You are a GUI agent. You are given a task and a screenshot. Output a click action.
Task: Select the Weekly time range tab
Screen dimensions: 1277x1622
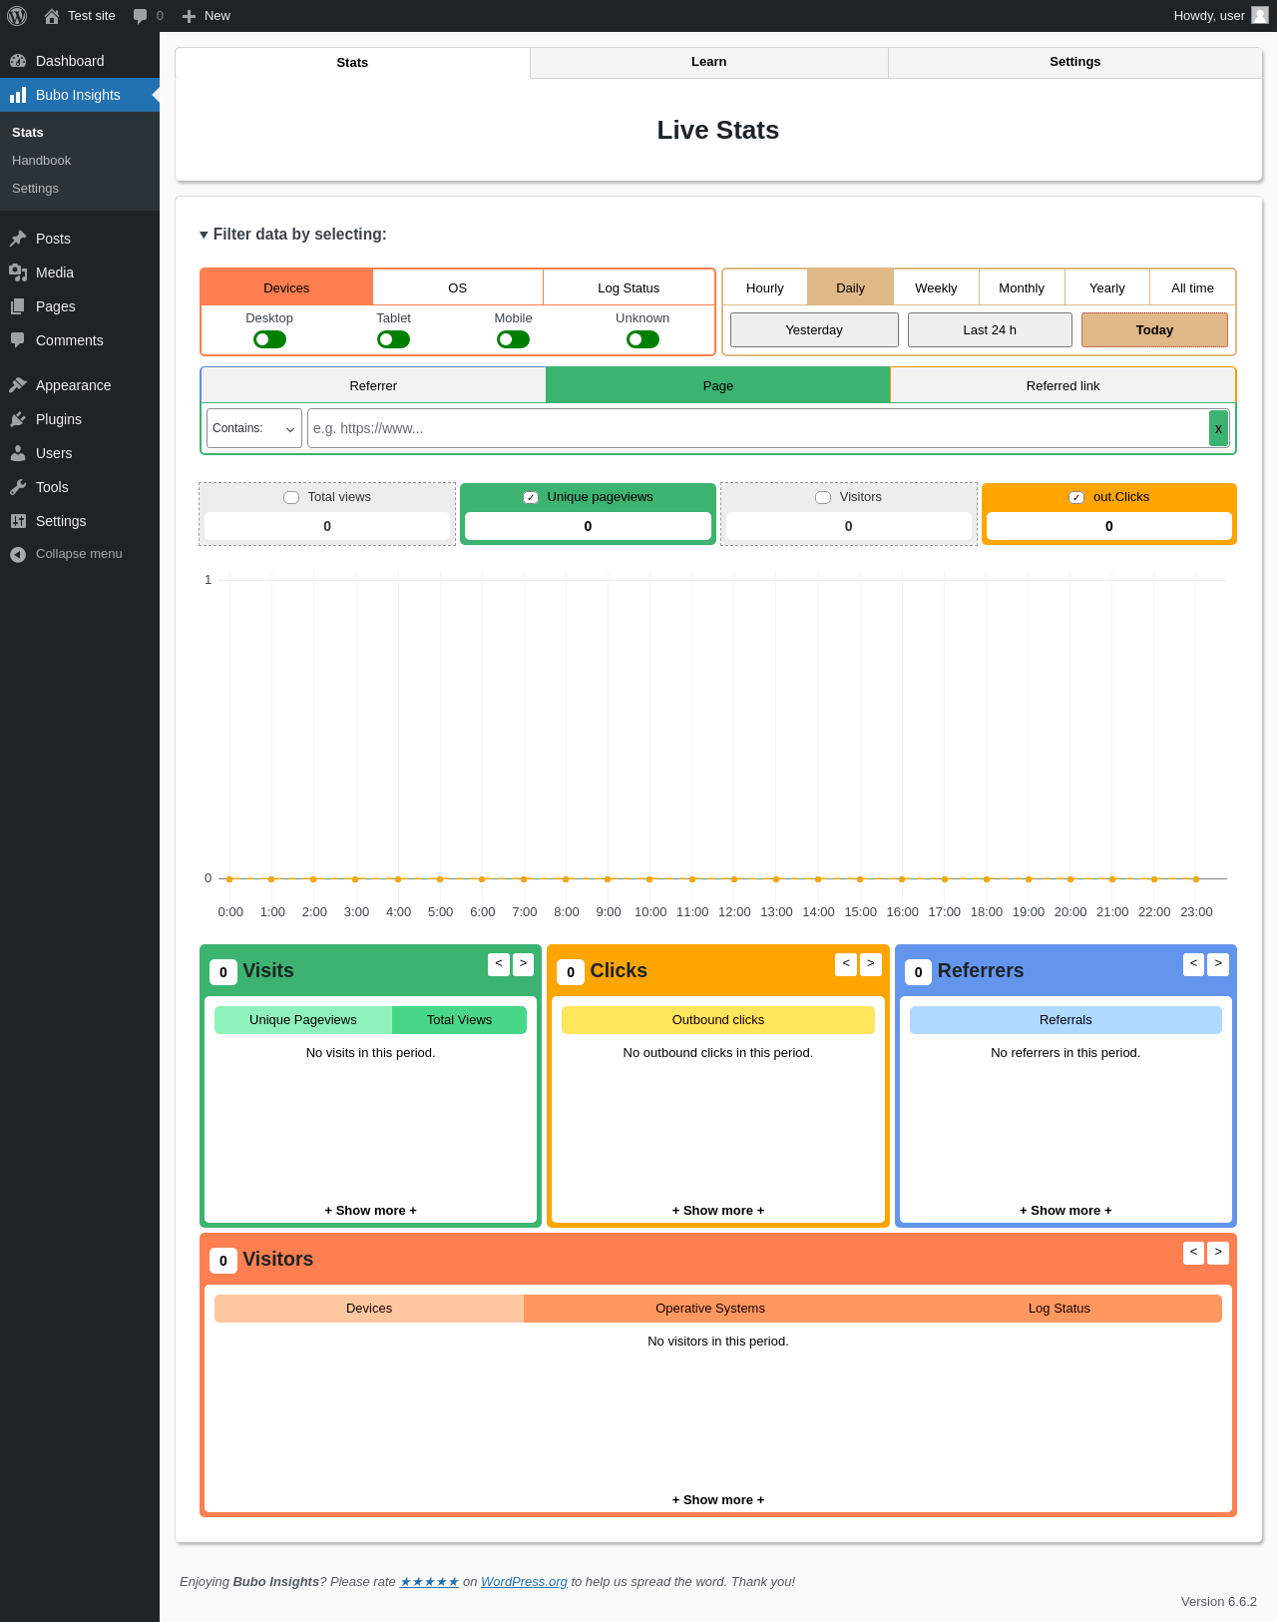point(936,287)
